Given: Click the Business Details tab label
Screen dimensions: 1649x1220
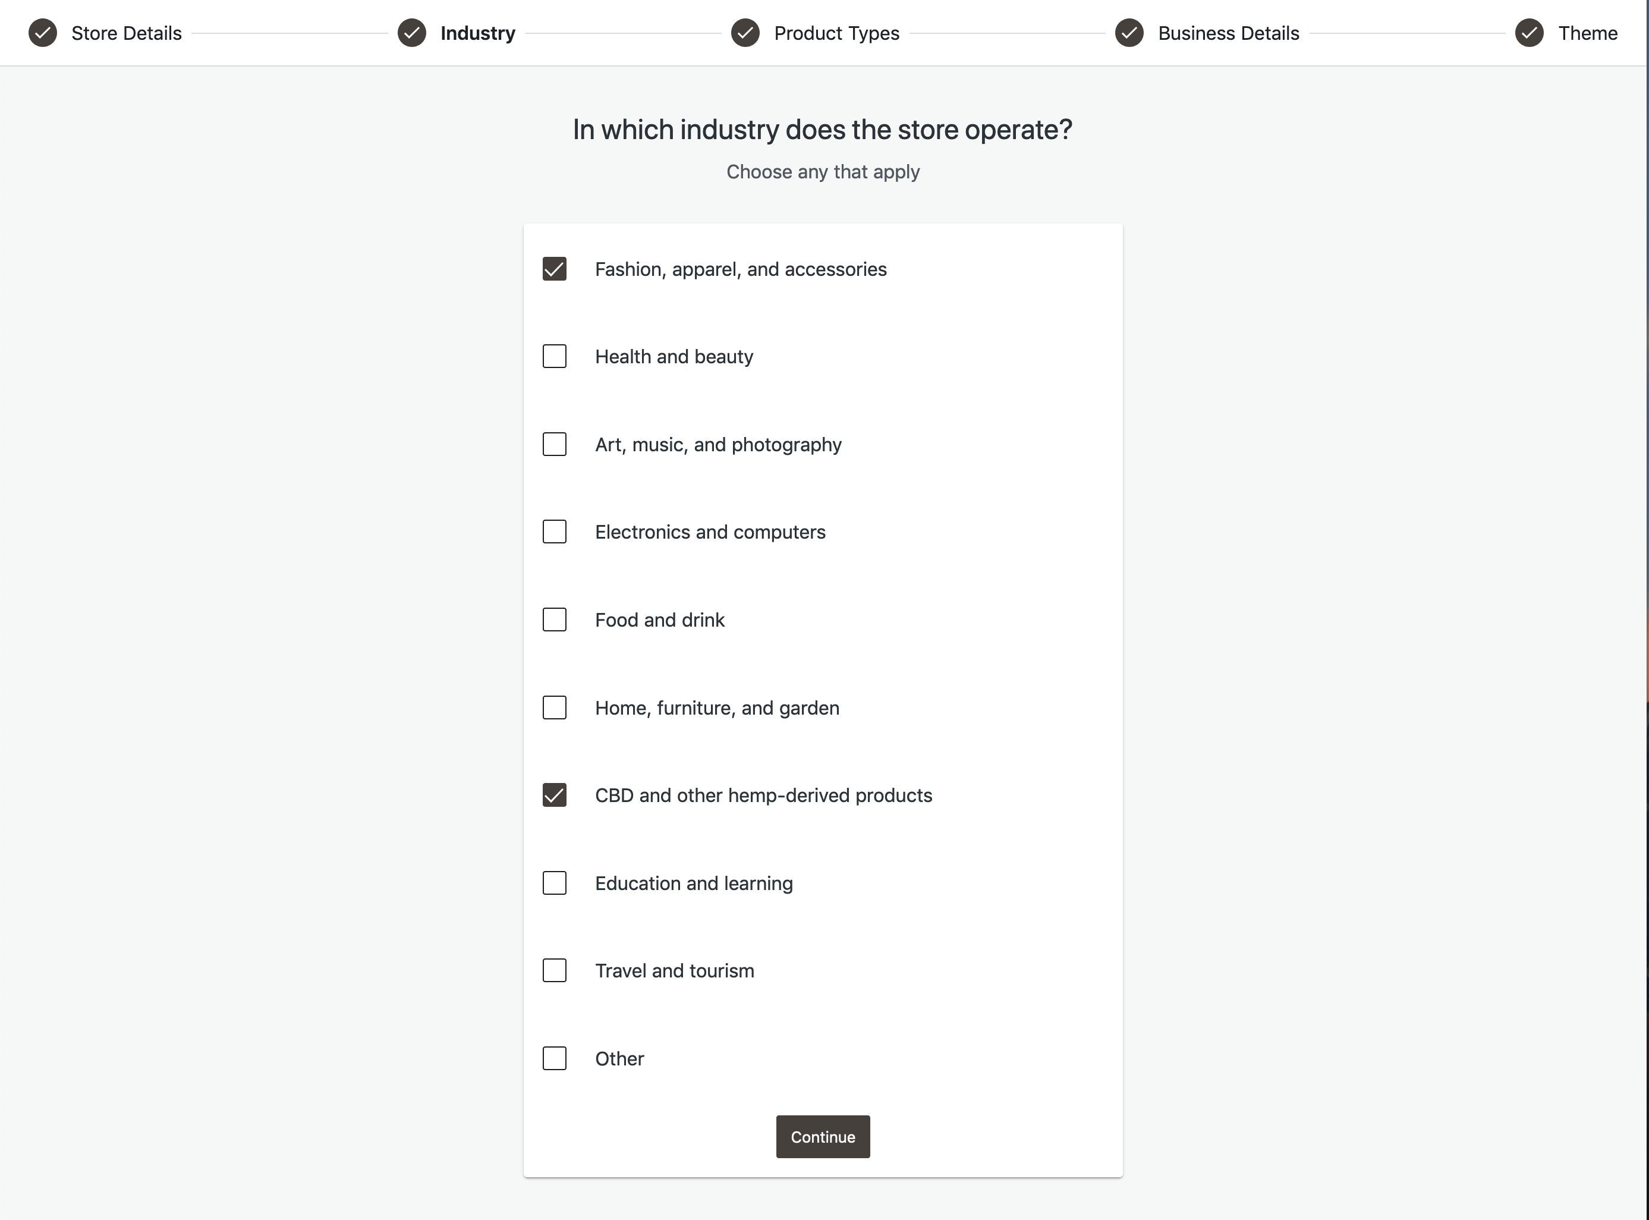Looking at the screenshot, I should tap(1229, 32).
